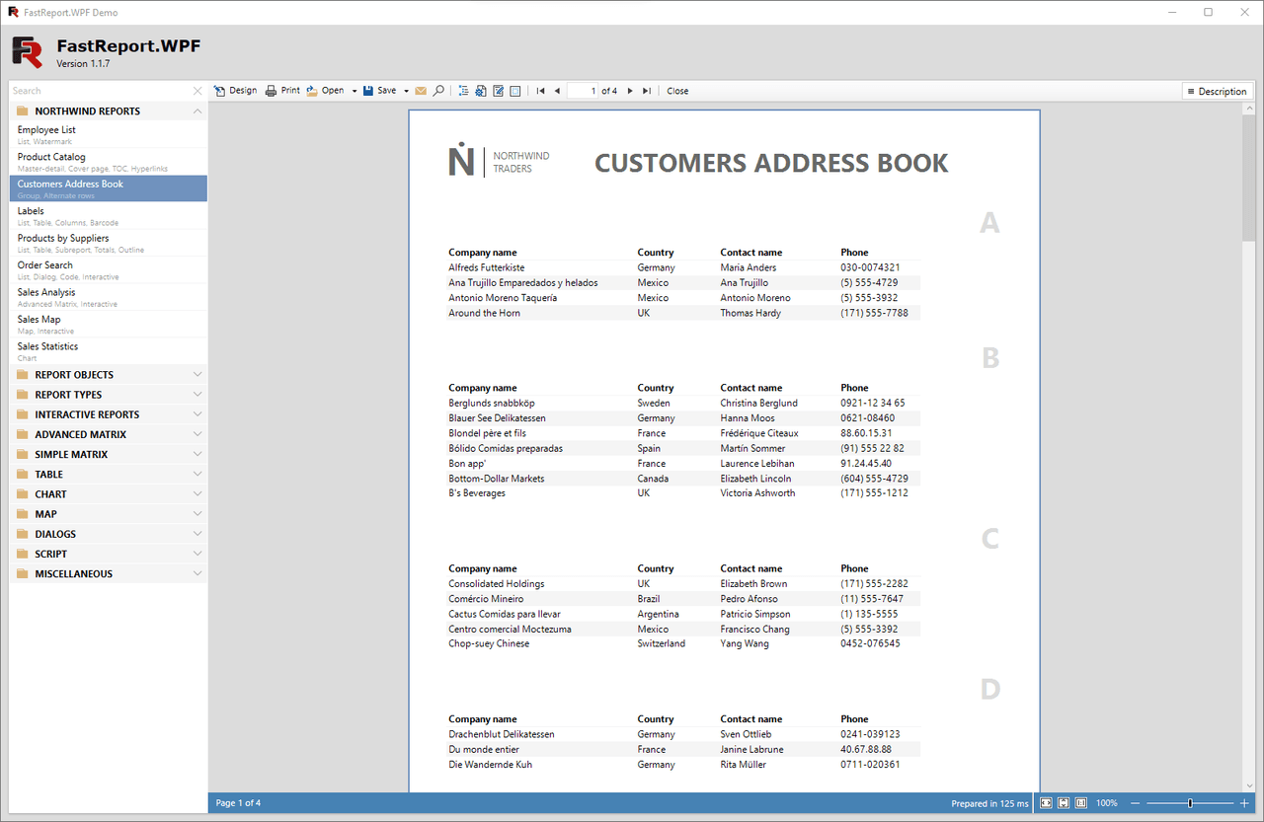Click phone number (171) 555-7788
This screenshot has height=822, width=1264.
875,313
